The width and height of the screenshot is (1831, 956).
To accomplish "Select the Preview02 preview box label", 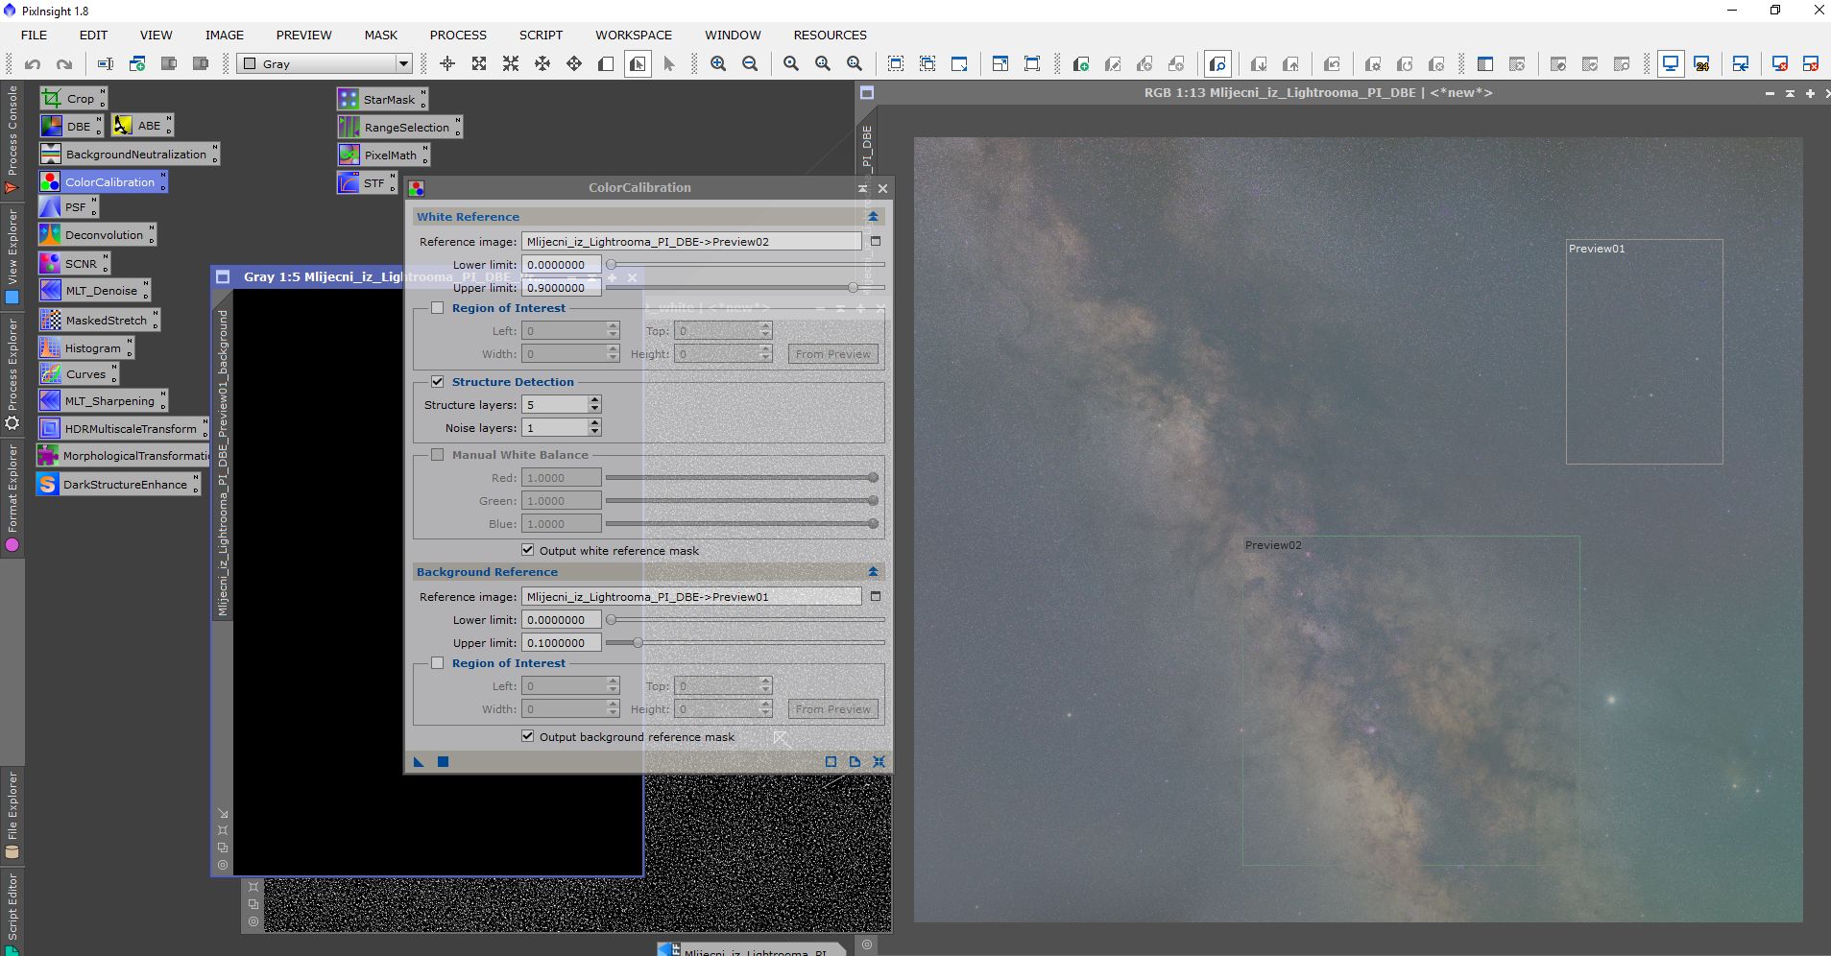I will [x=1273, y=545].
